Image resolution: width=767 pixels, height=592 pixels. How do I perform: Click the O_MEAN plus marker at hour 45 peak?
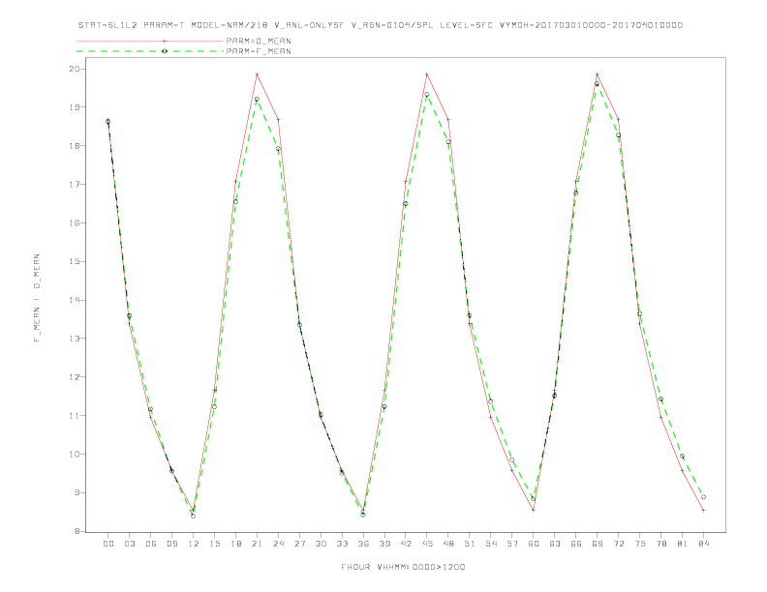pos(427,74)
